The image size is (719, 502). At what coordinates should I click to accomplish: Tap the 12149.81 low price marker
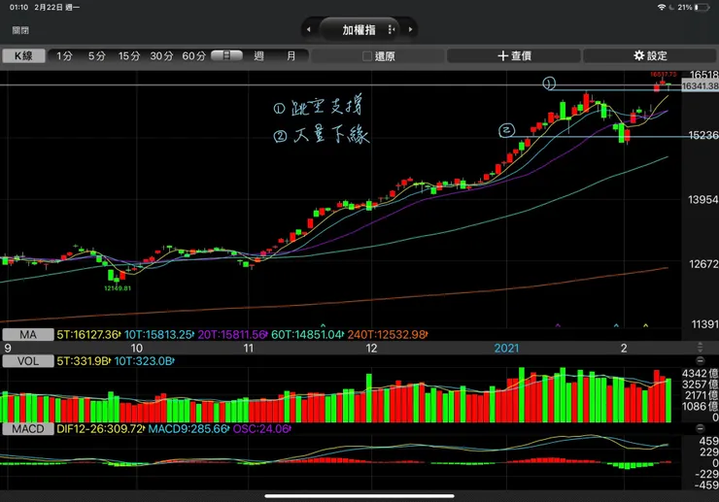pos(118,288)
